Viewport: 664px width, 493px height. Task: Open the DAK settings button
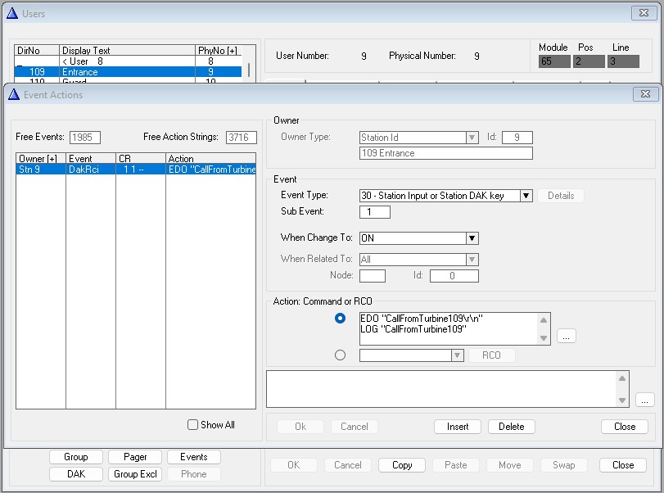point(77,474)
